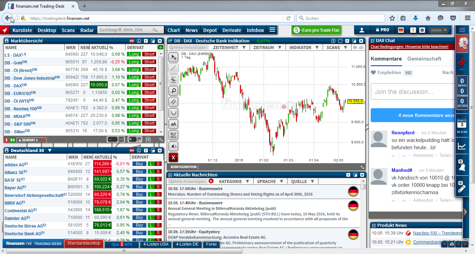Open the INDIKATOR dropdown

pos(303,47)
